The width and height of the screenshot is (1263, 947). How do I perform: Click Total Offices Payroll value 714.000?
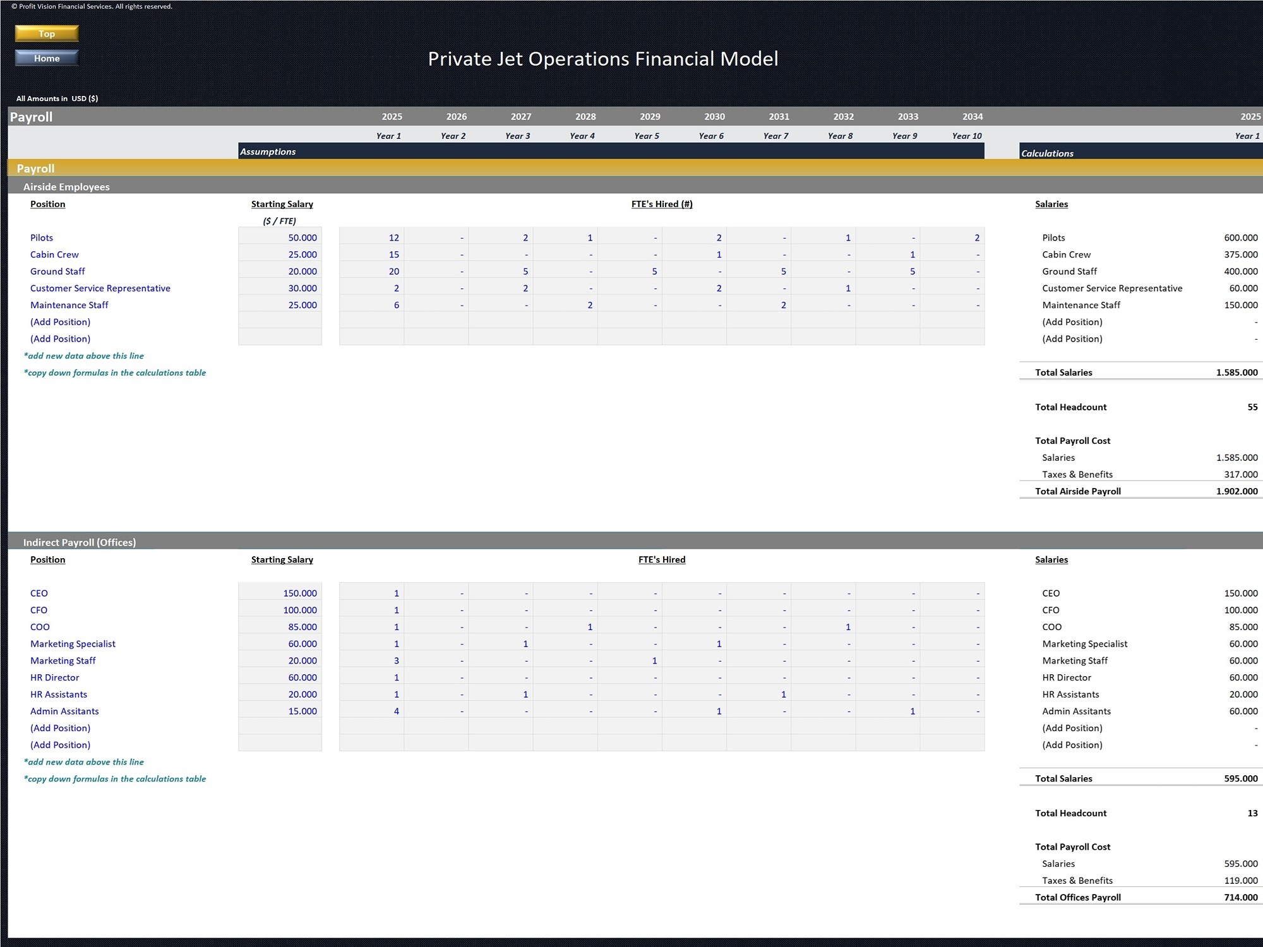(1241, 897)
